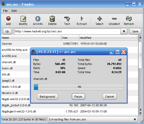The width and height of the screenshot is (144, 124).
Task: Expand the archive path history dropdown
Action: 124,32
